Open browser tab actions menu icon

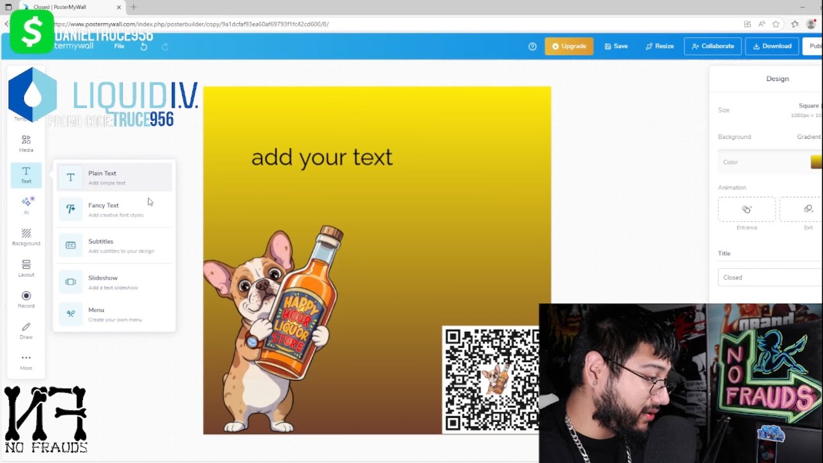tap(8, 7)
